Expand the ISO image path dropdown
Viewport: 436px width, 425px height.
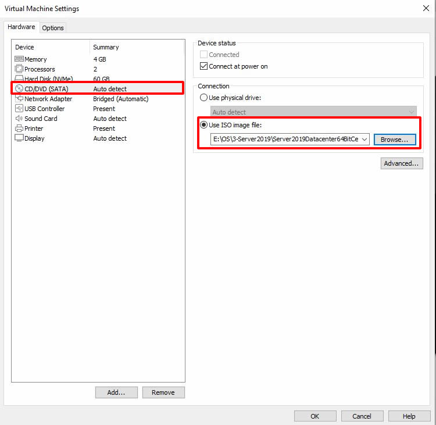click(364, 140)
